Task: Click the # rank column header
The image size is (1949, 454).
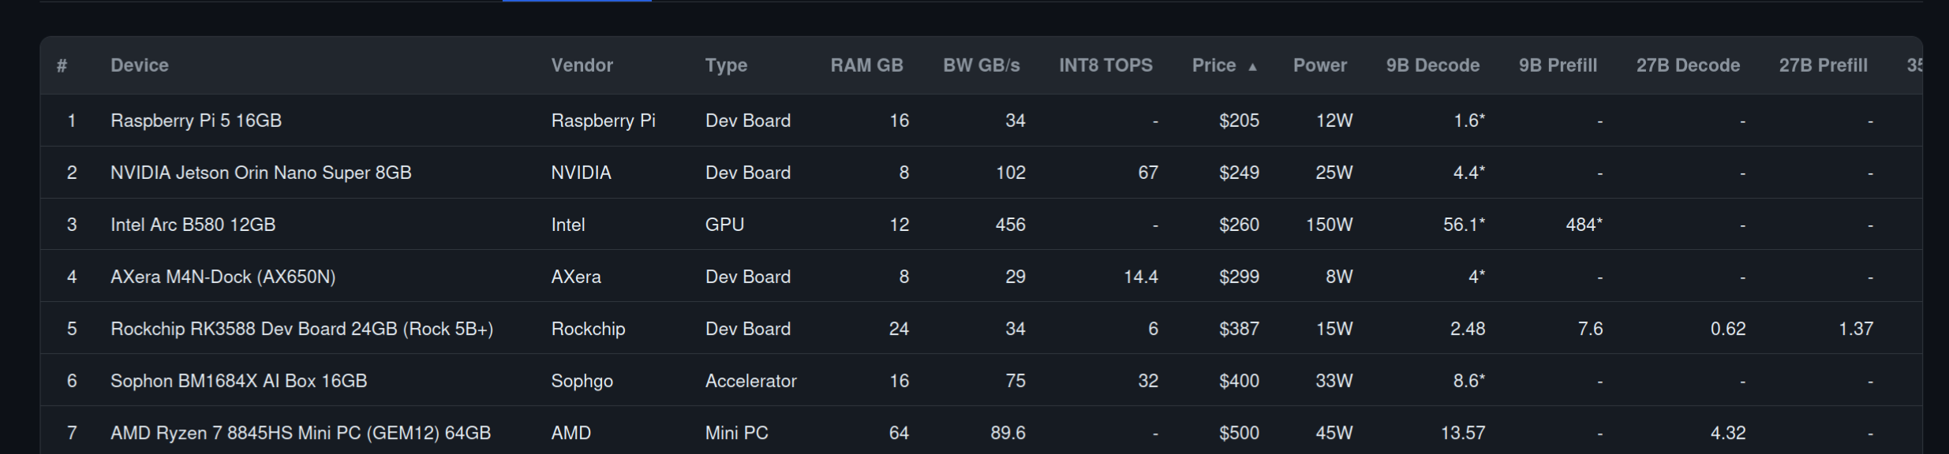Action: coord(62,65)
